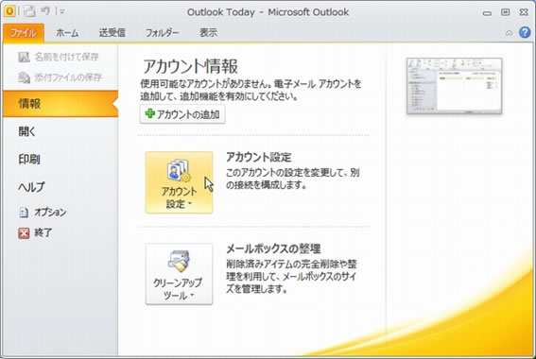Switch to the フォルダー ribbon tab

coord(162,33)
